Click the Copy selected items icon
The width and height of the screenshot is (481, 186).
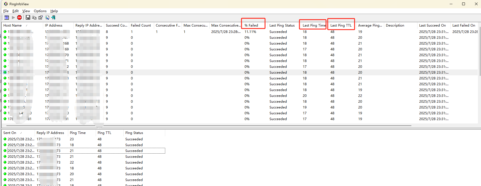pyautogui.click(x=34, y=18)
